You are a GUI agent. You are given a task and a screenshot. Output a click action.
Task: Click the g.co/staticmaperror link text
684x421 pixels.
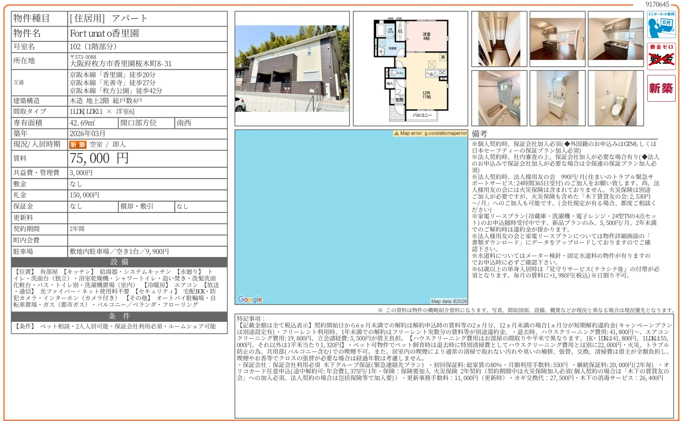445,133
